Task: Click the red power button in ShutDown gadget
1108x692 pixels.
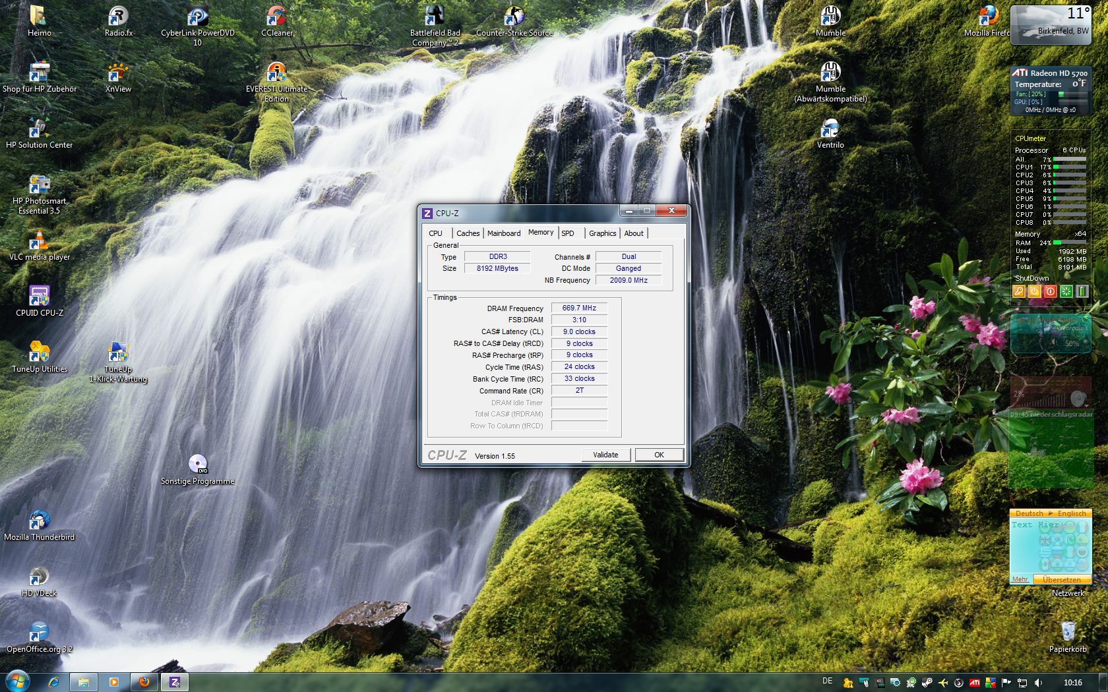Action: point(1051,291)
